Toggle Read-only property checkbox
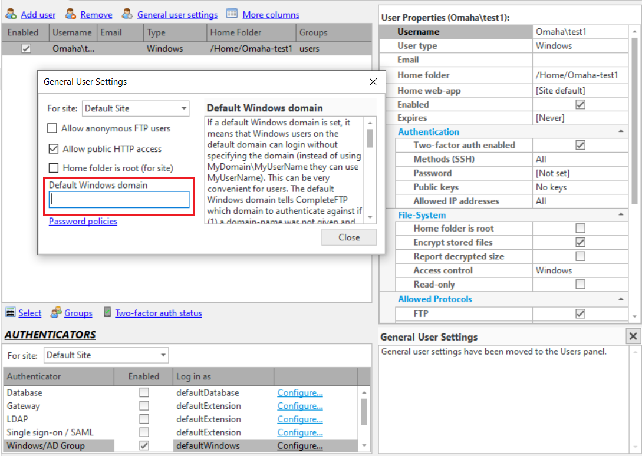642x456 pixels. click(580, 283)
